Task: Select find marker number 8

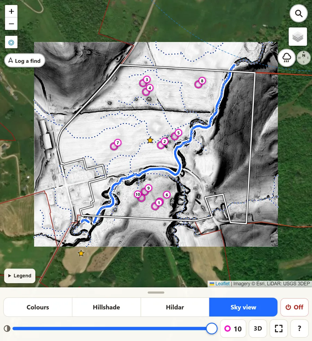Action: click(202, 81)
